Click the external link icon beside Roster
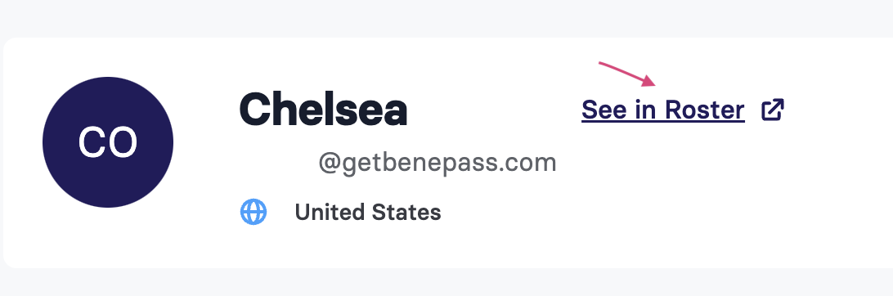The height and width of the screenshot is (296, 893). click(773, 110)
